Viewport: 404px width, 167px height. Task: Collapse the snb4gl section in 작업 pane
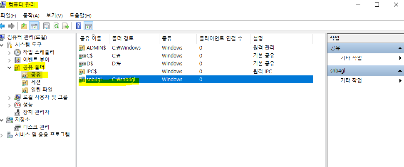(399, 71)
